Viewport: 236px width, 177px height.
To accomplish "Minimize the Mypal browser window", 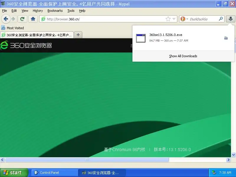I will point(218,4).
